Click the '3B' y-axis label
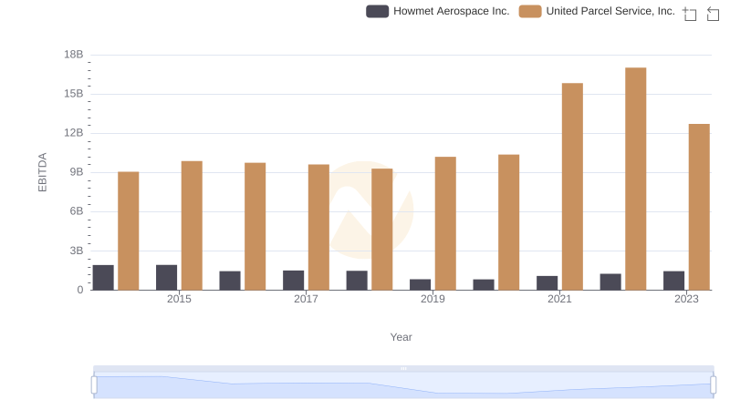 tap(77, 251)
